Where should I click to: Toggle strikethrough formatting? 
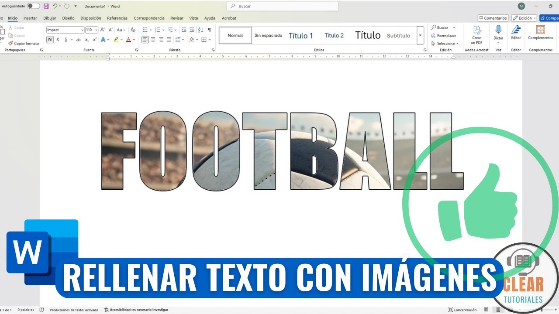click(78, 40)
